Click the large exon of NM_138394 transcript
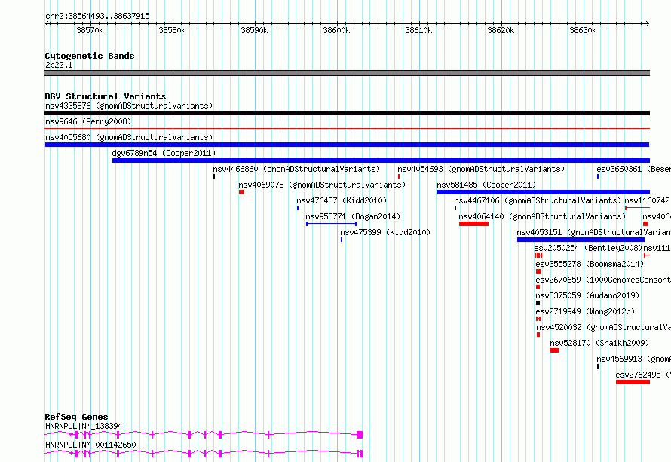This screenshot has height=462, width=671. [360, 435]
